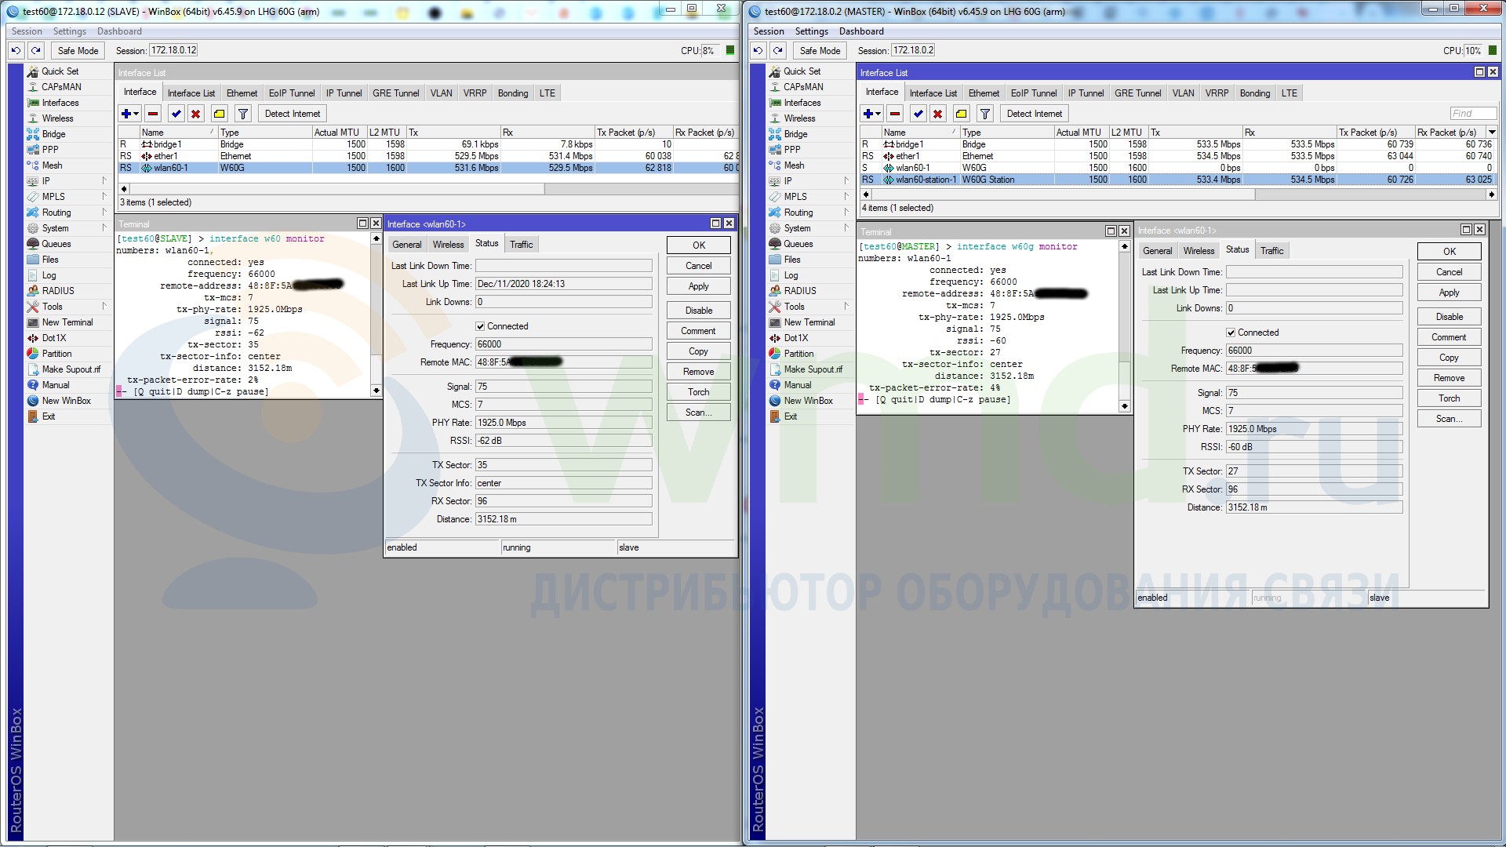
Task: Open column chooser dropdown arrow in MASTER Interface List
Action: point(1492,132)
